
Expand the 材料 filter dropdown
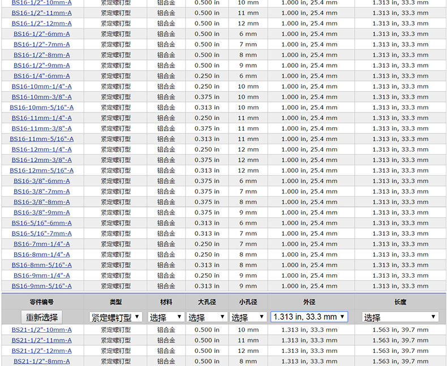tap(166, 317)
